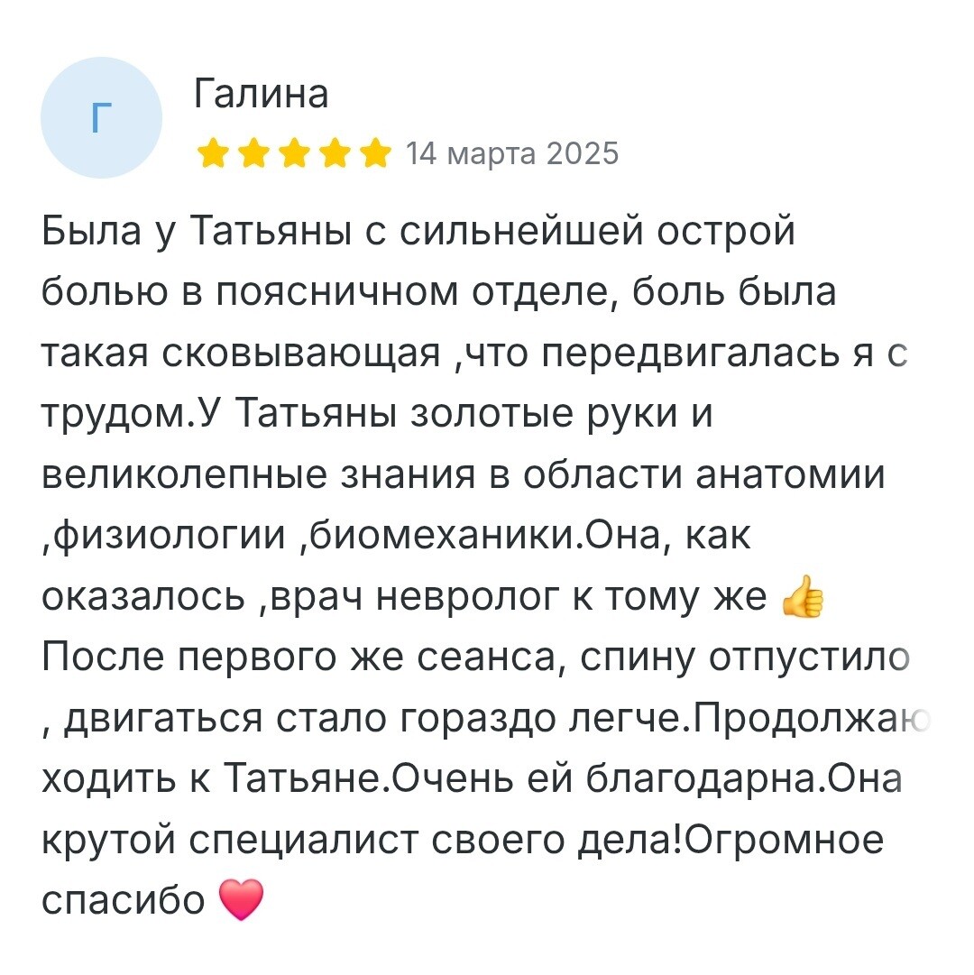
Task: Click the faded word Продолжаю at line end
Action: pyautogui.click(x=811, y=719)
